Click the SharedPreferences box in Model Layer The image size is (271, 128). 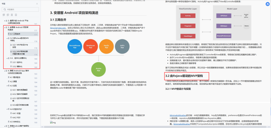[x=224, y=36]
